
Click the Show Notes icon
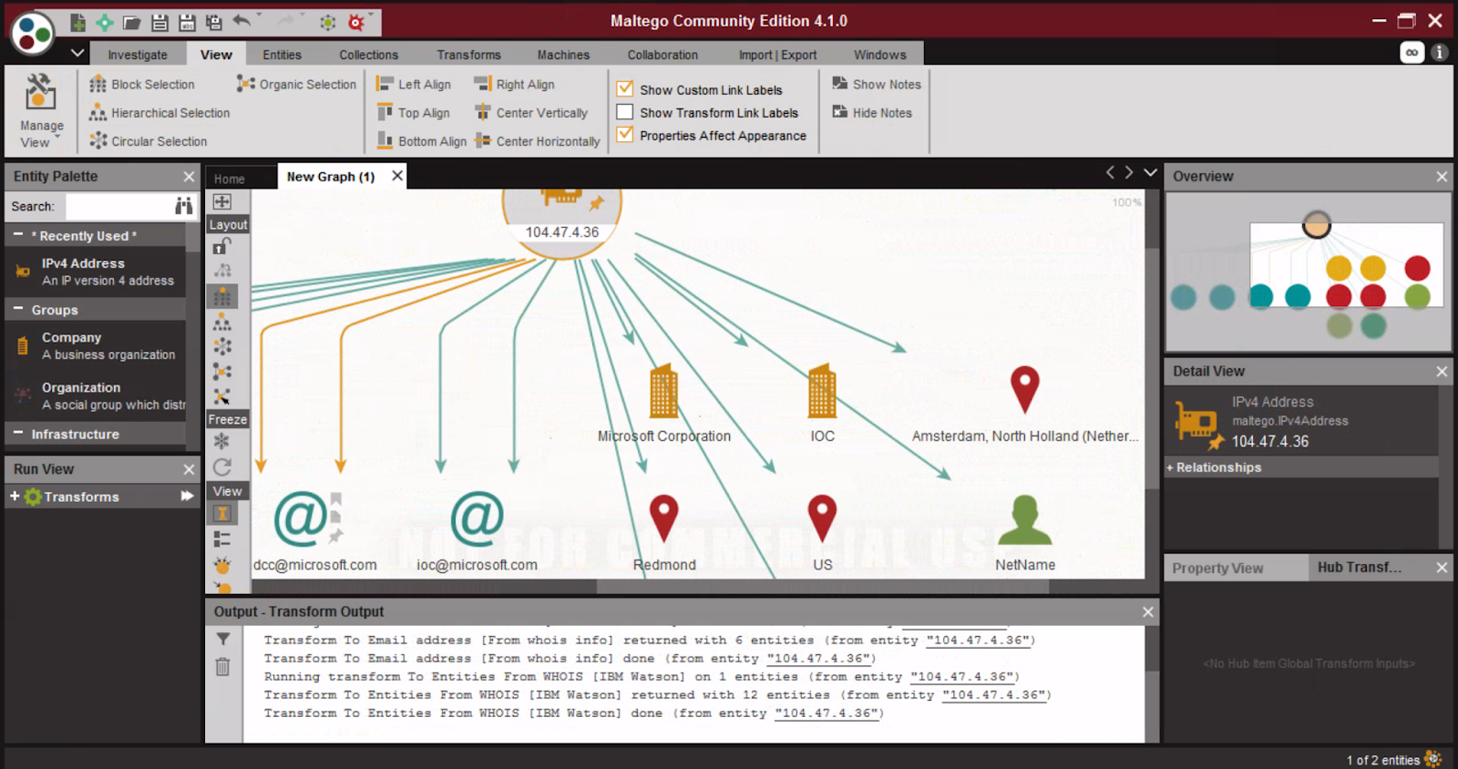click(x=840, y=84)
